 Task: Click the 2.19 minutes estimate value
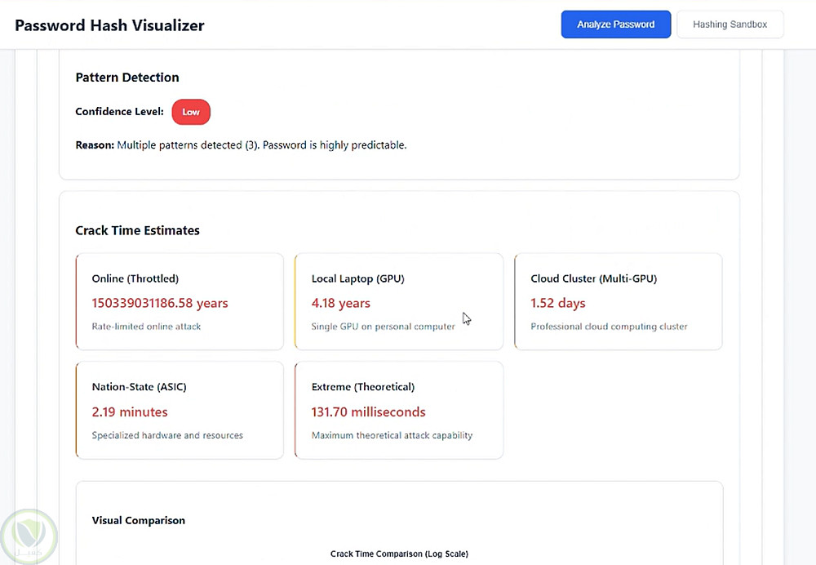point(130,412)
